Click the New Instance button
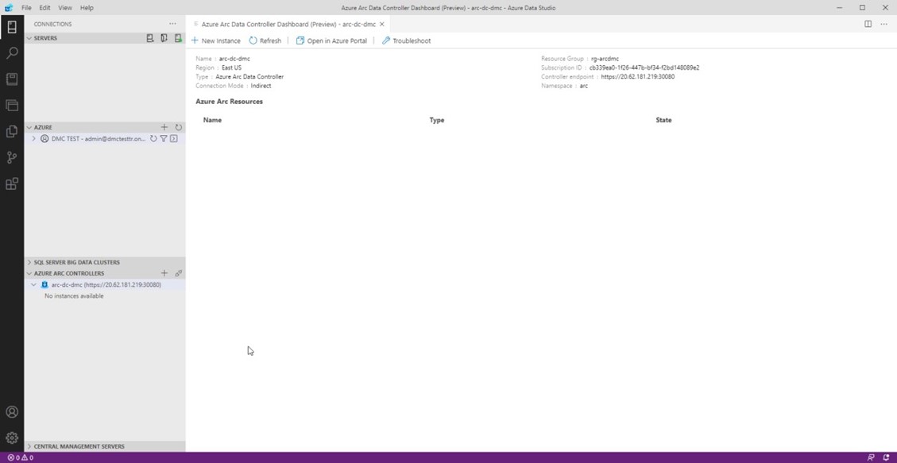897x463 pixels. click(x=215, y=41)
